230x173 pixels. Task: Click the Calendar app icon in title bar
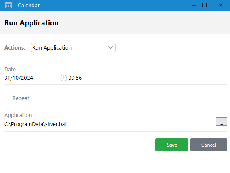point(8,5)
